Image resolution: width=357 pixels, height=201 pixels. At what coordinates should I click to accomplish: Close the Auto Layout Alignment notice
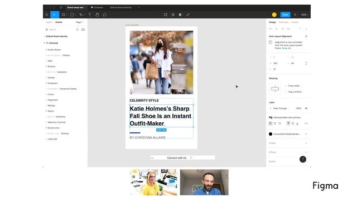306,36
